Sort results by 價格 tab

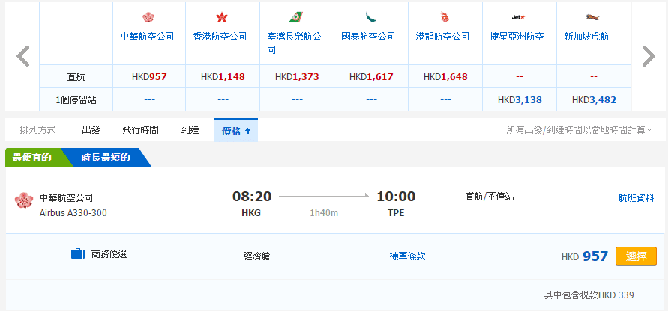(x=235, y=130)
